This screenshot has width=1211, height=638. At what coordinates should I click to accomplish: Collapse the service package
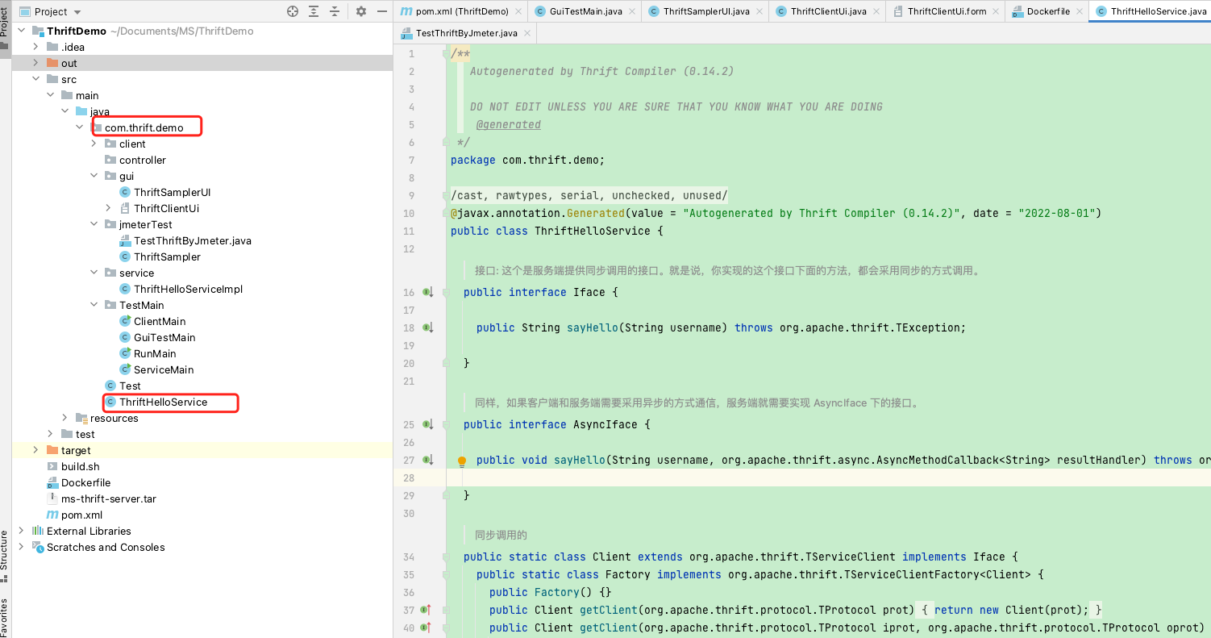(x=94, y=273)
